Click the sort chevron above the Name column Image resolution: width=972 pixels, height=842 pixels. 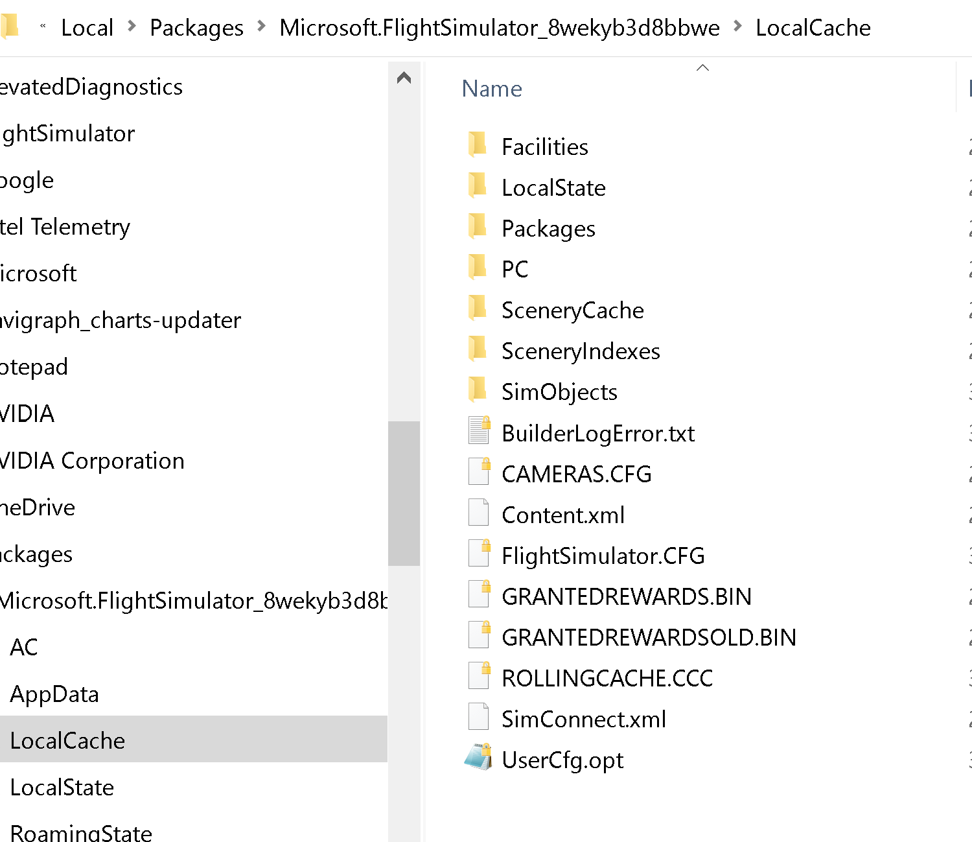702,67
